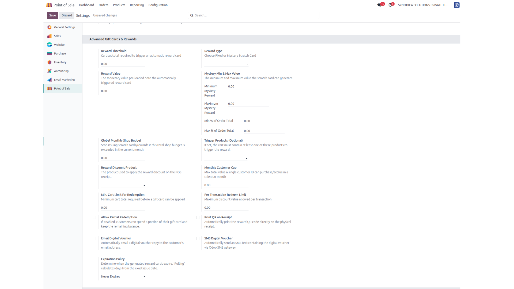514x289 pixels.
Task: Click the Inventory sidebar icon
Action: (x=49, y=62)
